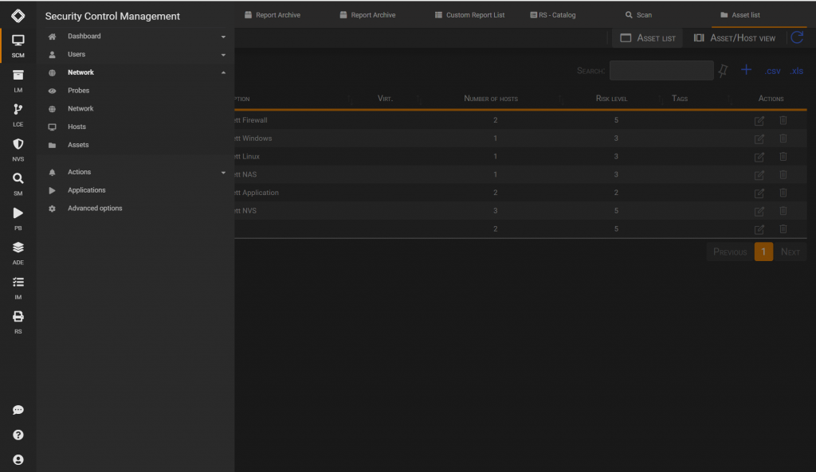The width and height of the screenshot is (816, 472).
Task: Click the Actions column header
Action: [x=771, y=99]
